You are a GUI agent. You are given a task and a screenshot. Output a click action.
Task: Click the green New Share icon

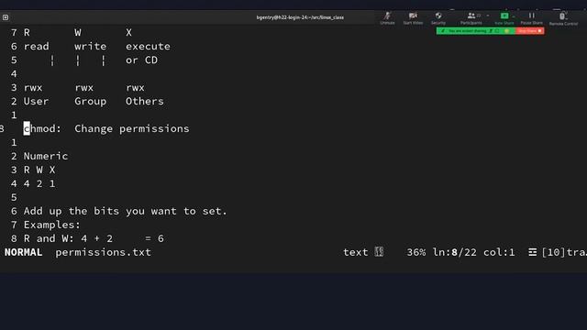coord(504,16)
